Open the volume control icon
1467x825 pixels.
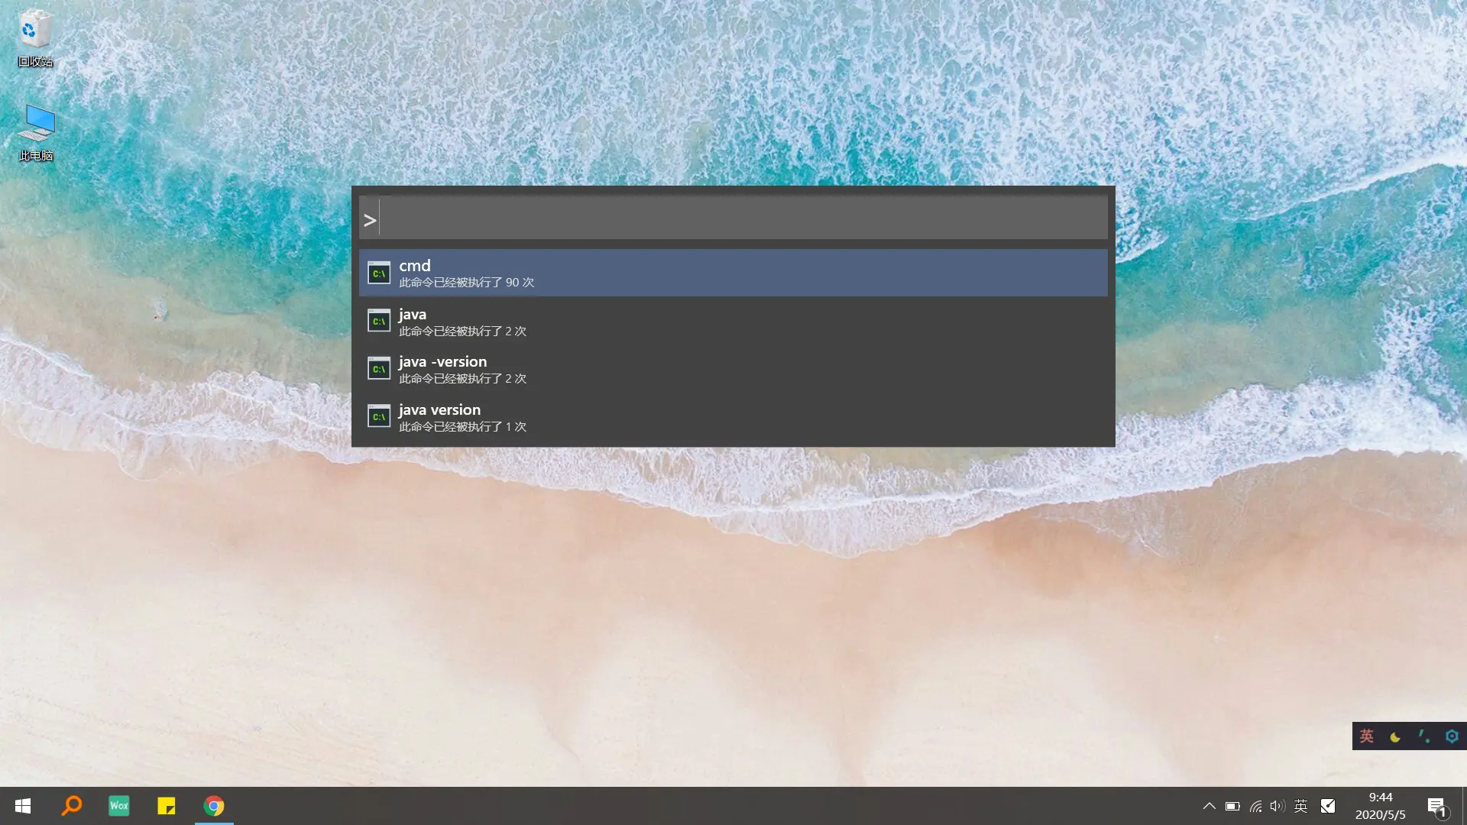pos(1278,806)
